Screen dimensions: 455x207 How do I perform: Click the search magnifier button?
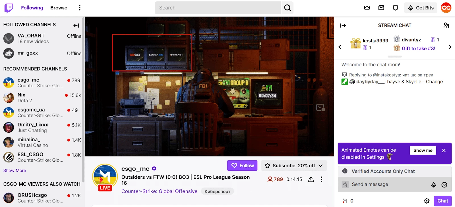(x=288, y=8)
